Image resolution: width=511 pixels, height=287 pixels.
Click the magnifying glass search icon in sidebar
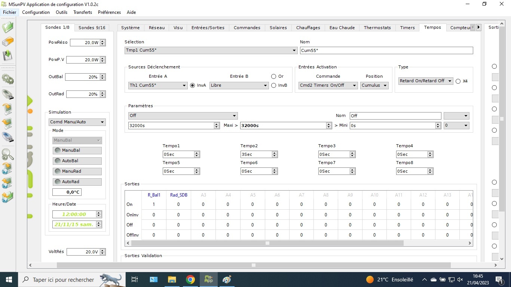(x=8, y=154)
